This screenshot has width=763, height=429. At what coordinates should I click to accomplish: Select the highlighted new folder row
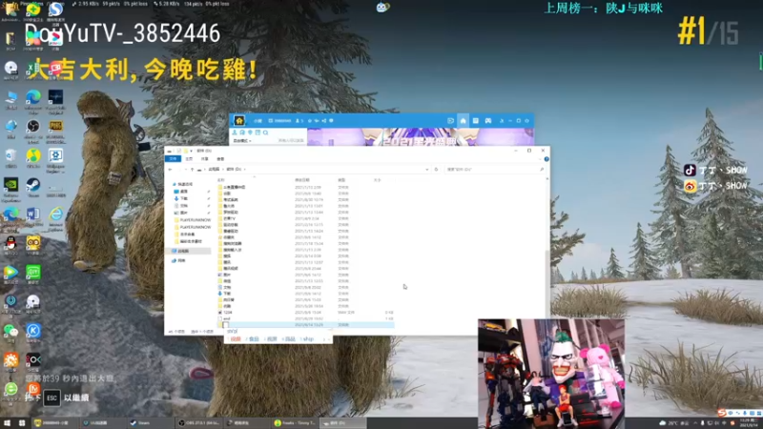coord(305,325)
